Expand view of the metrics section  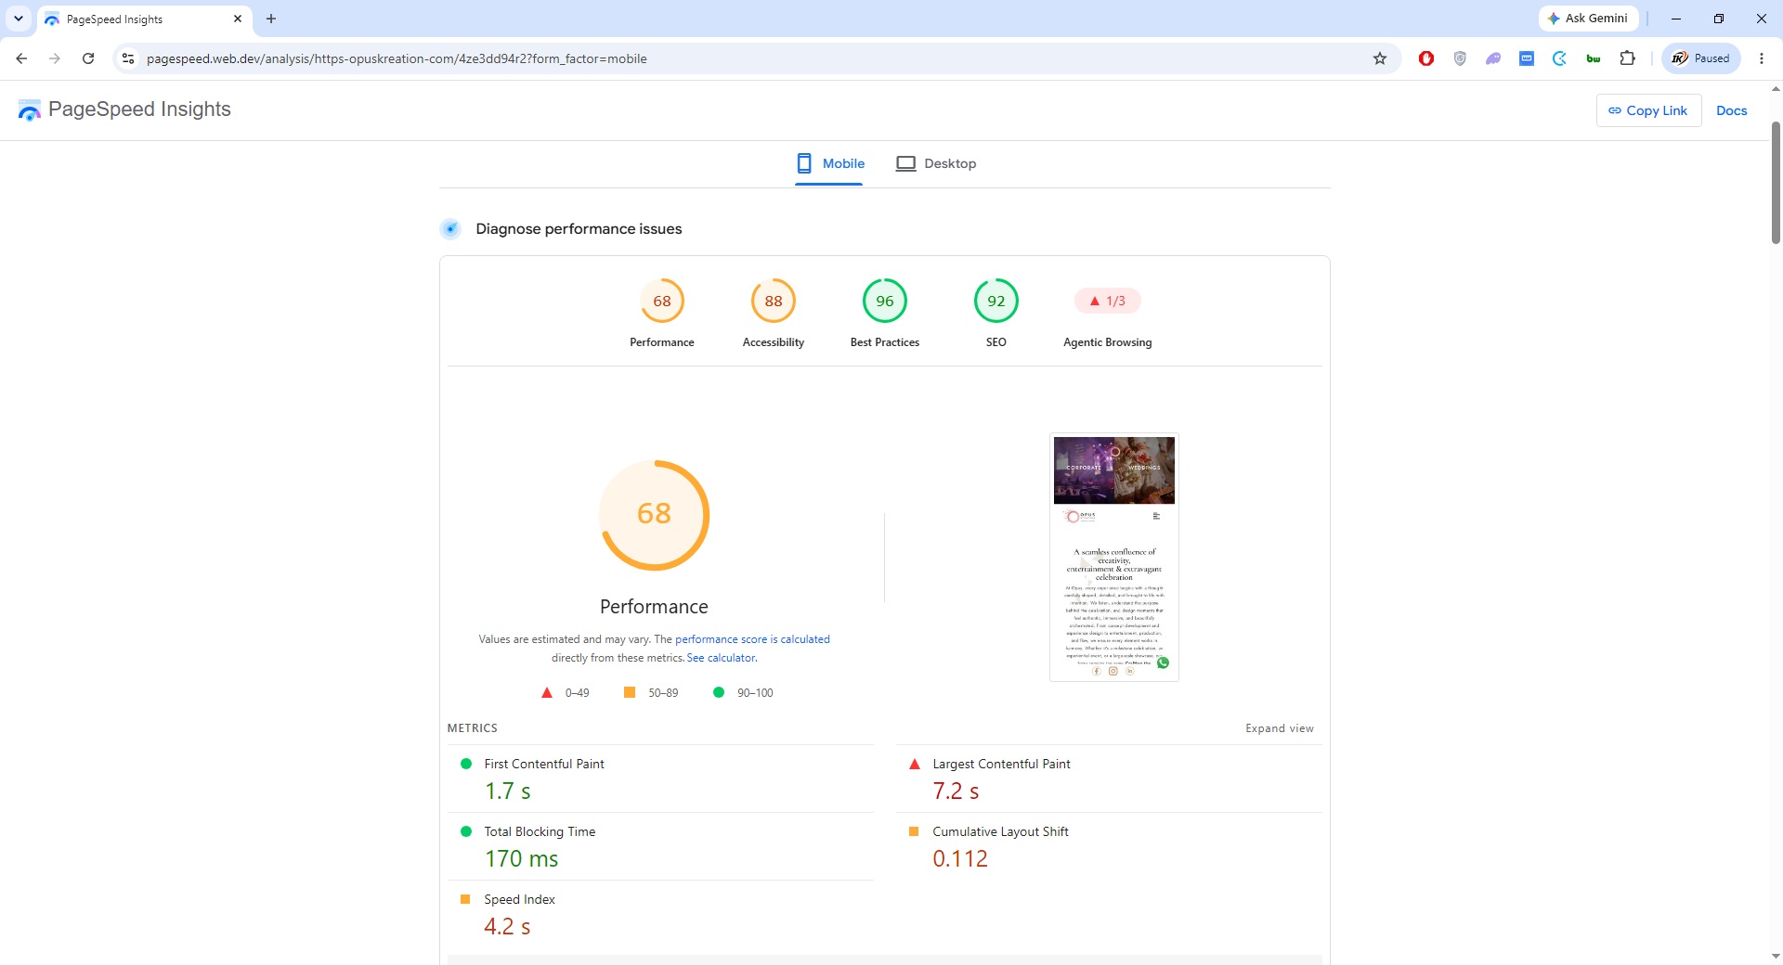click(1280, 728)
